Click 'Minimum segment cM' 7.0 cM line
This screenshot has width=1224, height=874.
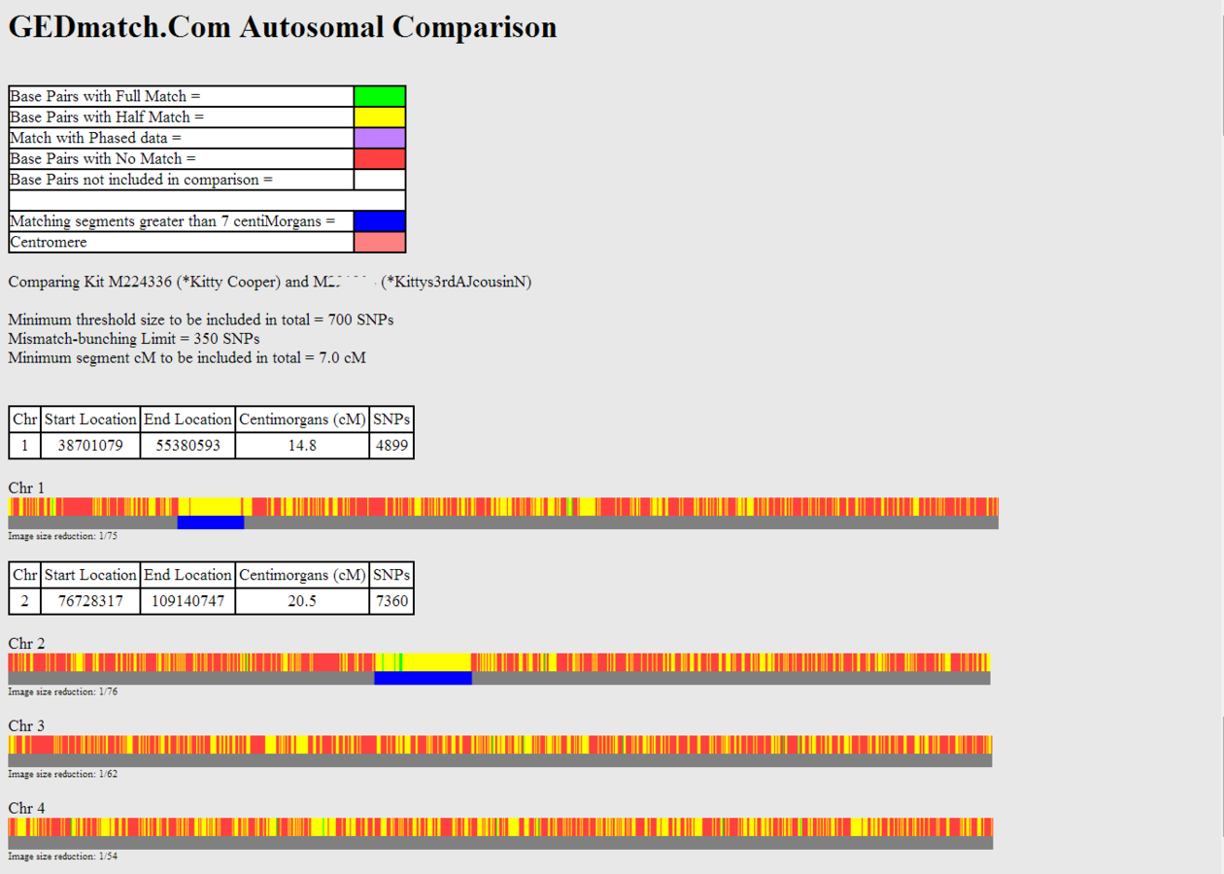[187, 357]
